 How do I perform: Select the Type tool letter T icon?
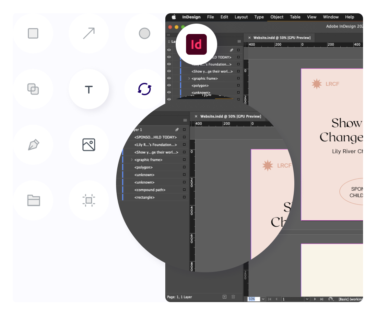(88, 89)
